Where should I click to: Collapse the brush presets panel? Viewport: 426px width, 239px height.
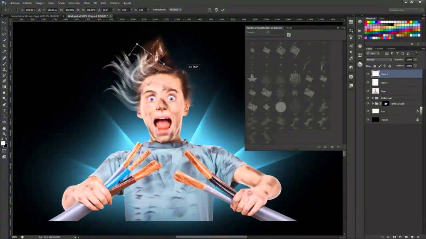(x=338, y=28)
